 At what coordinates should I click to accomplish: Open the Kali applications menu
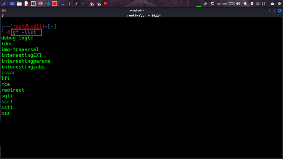click(4, 4)
